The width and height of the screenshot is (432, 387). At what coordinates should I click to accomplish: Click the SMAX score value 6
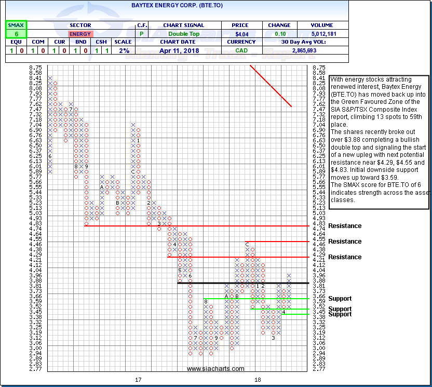[x=16, y=34]
